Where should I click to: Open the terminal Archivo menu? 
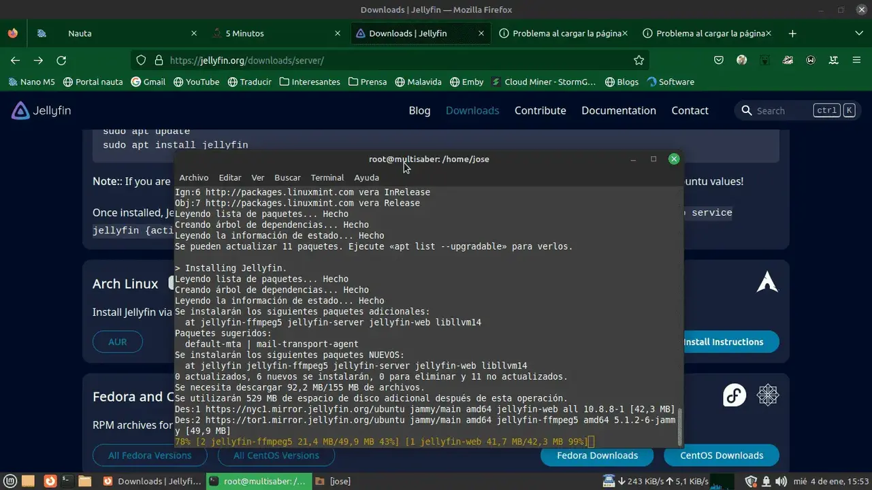pos(194,178)
